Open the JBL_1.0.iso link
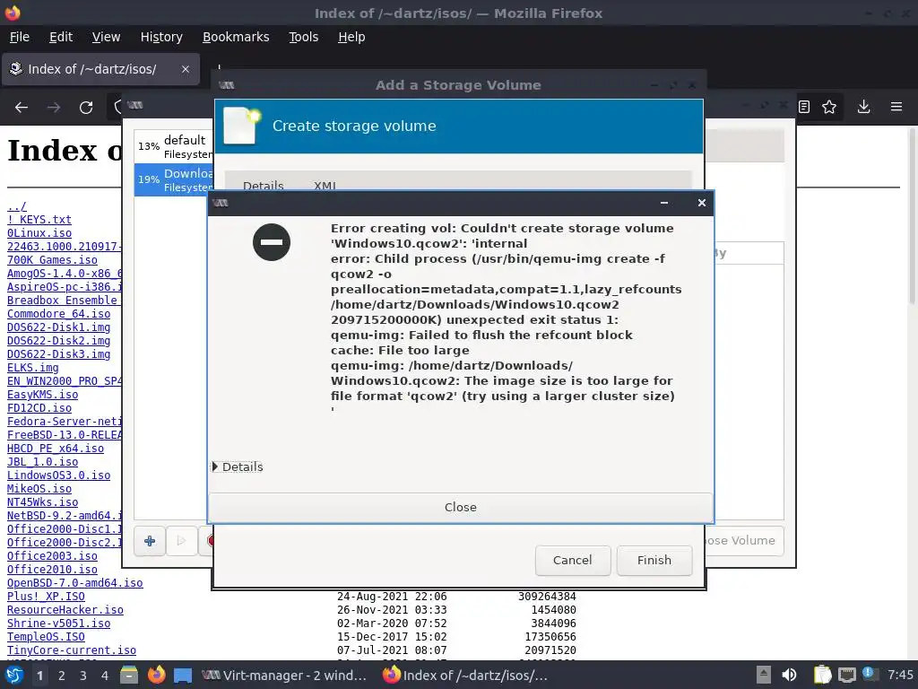The height and width of the screenshot is (689, 918). point(43,462)
